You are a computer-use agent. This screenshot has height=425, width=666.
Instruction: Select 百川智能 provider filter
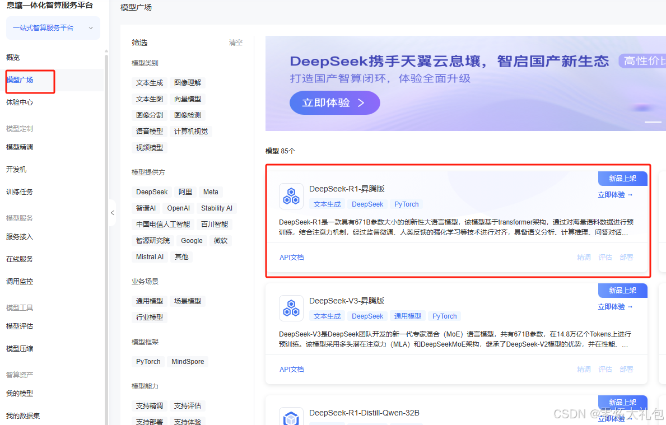pos(215,224)
